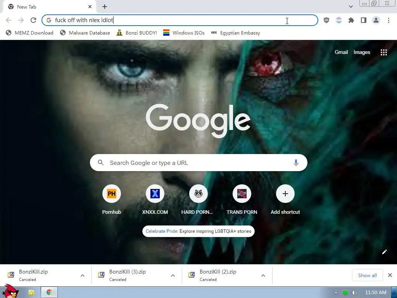Start voice search with the microphone icon
Screen dimensions: 397x298
(296, 163)
